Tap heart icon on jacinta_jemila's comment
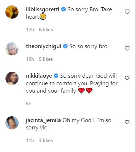 (x=127, y=122)
